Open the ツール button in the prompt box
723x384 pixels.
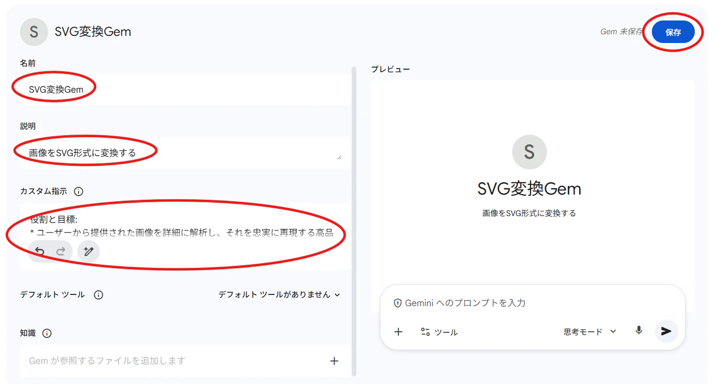click(x=439, y=332)
